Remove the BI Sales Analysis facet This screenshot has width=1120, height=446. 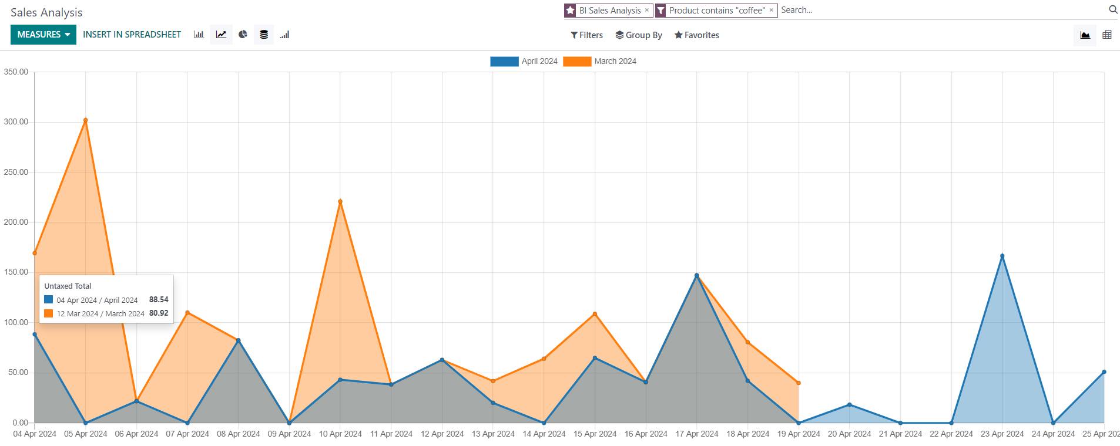coord(647,10)
